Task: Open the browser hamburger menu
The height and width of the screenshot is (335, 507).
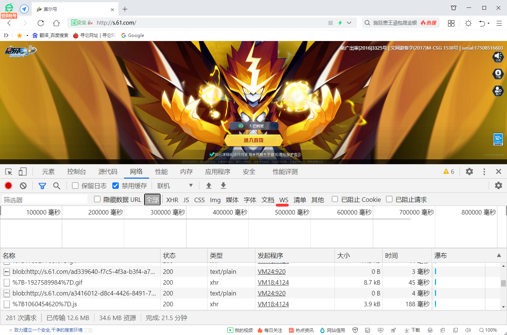Action: pos(499,23)
